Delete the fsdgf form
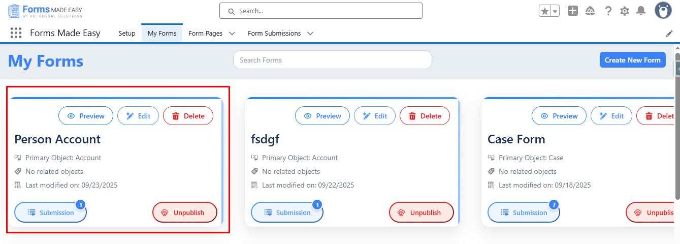This screenshot has width=680, height=244. (424, 116)
